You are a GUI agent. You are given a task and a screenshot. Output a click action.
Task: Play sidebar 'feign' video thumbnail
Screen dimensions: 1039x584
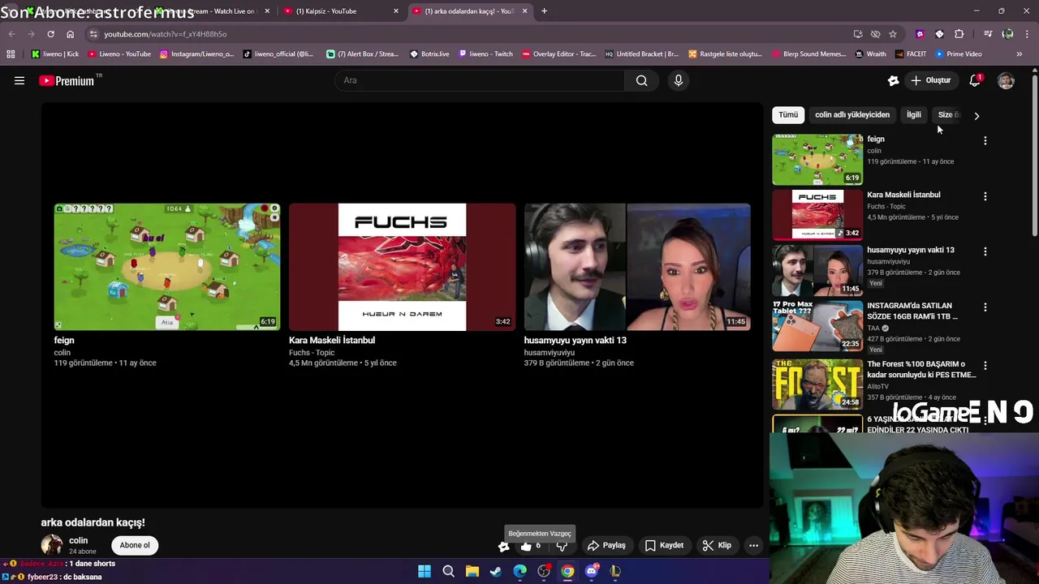pos(817,159)
